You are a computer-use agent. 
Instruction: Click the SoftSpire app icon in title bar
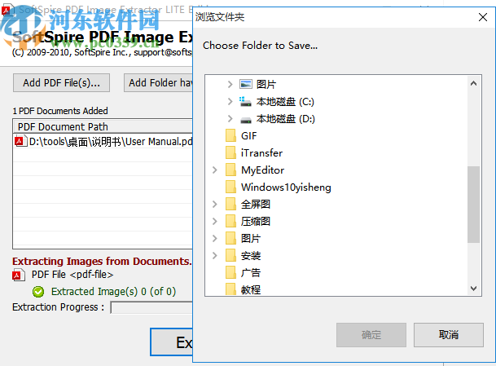tap(7, 10)
